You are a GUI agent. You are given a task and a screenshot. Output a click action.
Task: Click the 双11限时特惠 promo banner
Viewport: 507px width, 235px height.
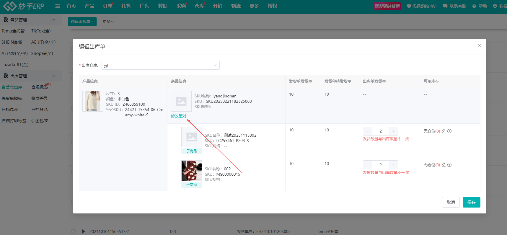pyautogui.click(x=387, y=6)
